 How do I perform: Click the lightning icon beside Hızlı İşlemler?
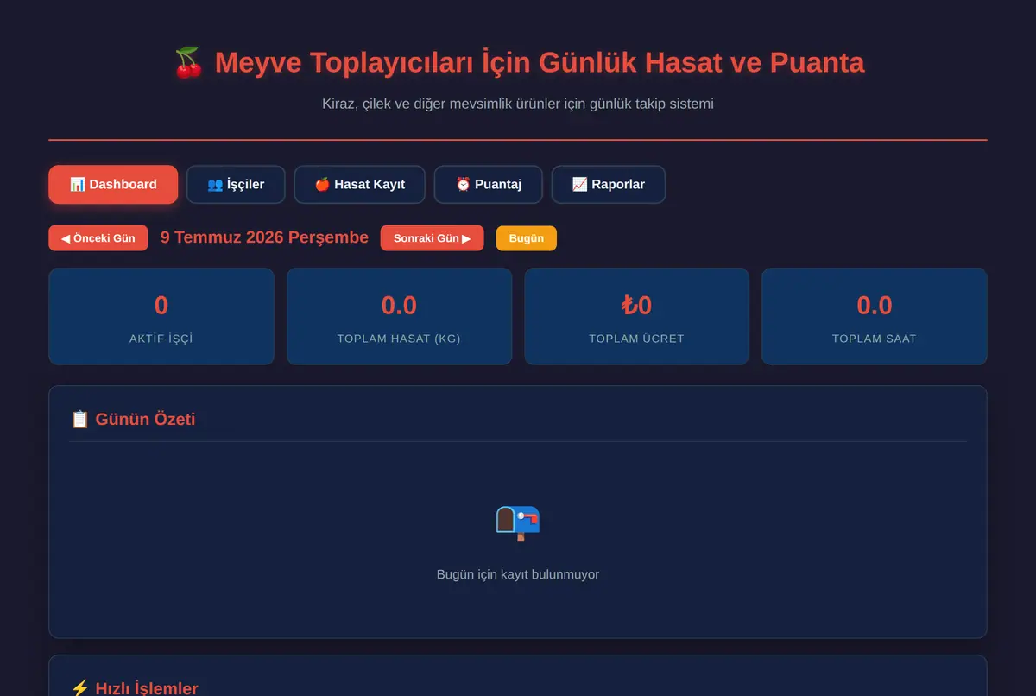click(x=79, y=688)
